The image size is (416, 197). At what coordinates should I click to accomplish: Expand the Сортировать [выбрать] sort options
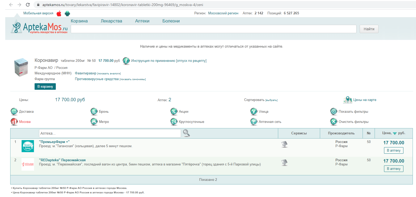point(271,100)
